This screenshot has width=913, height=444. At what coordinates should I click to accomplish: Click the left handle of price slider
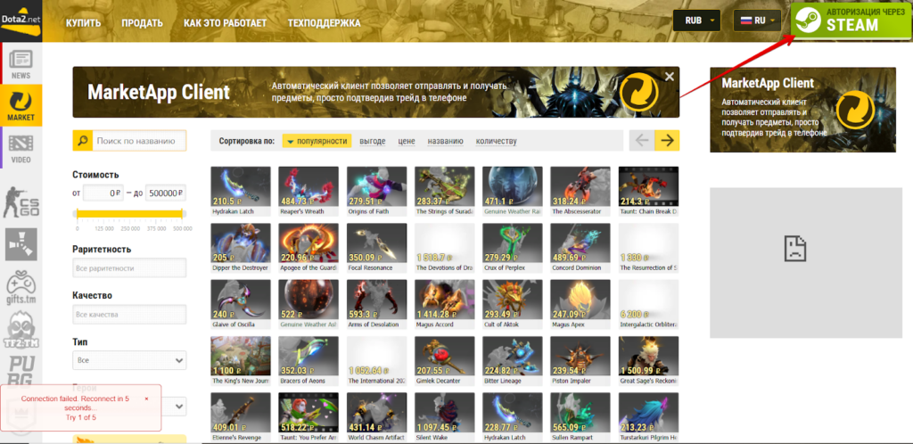click(x=77, y=214)
